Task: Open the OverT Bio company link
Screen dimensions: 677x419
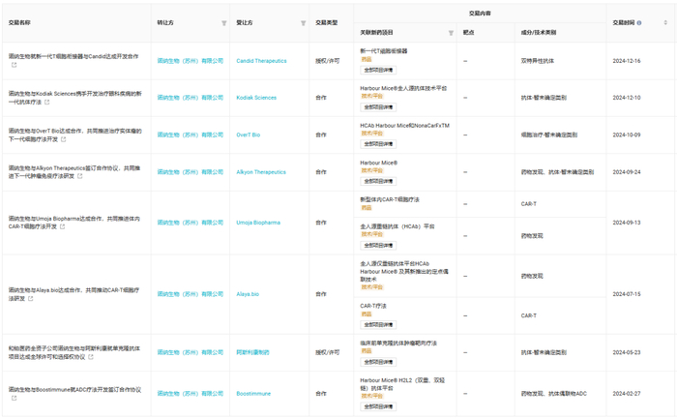Action: (248, 135)
